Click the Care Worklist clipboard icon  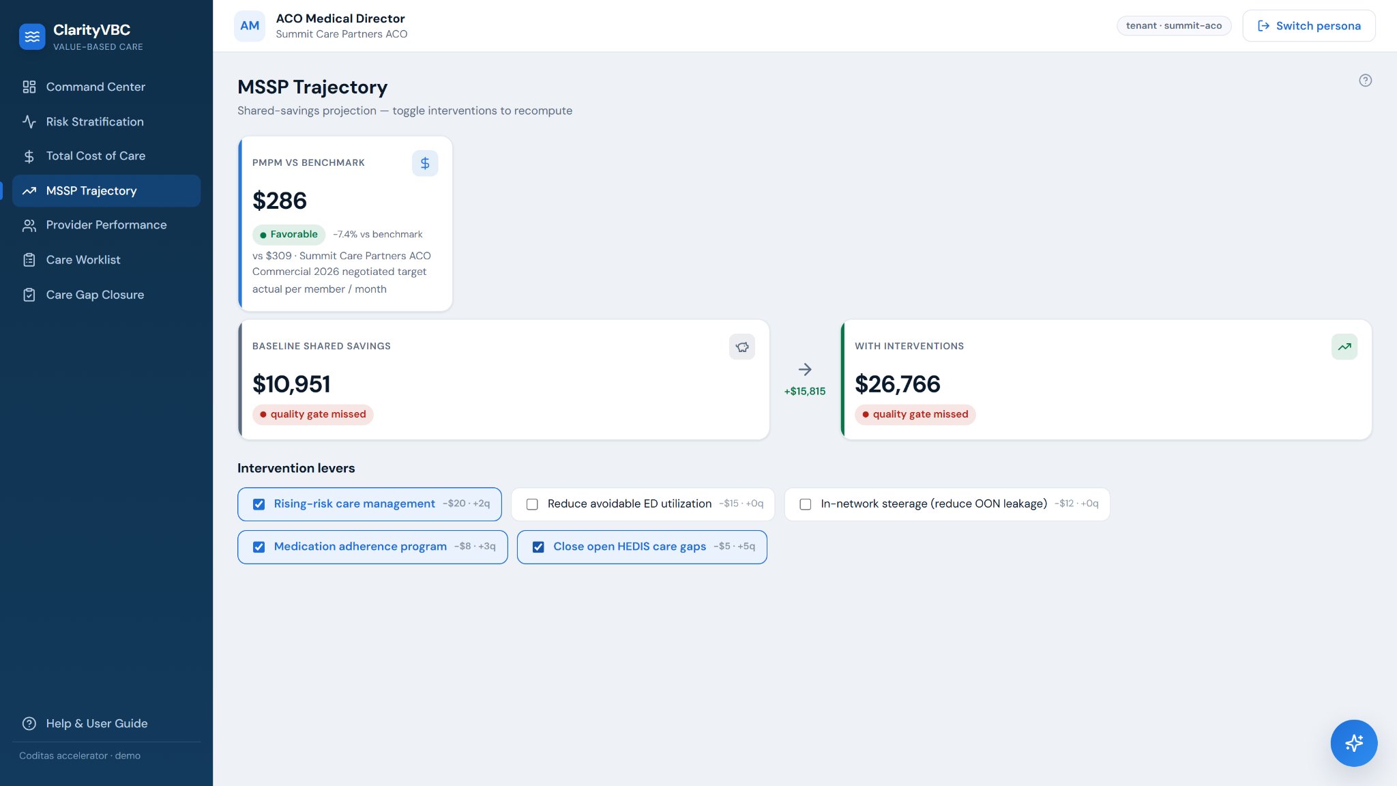29,260
